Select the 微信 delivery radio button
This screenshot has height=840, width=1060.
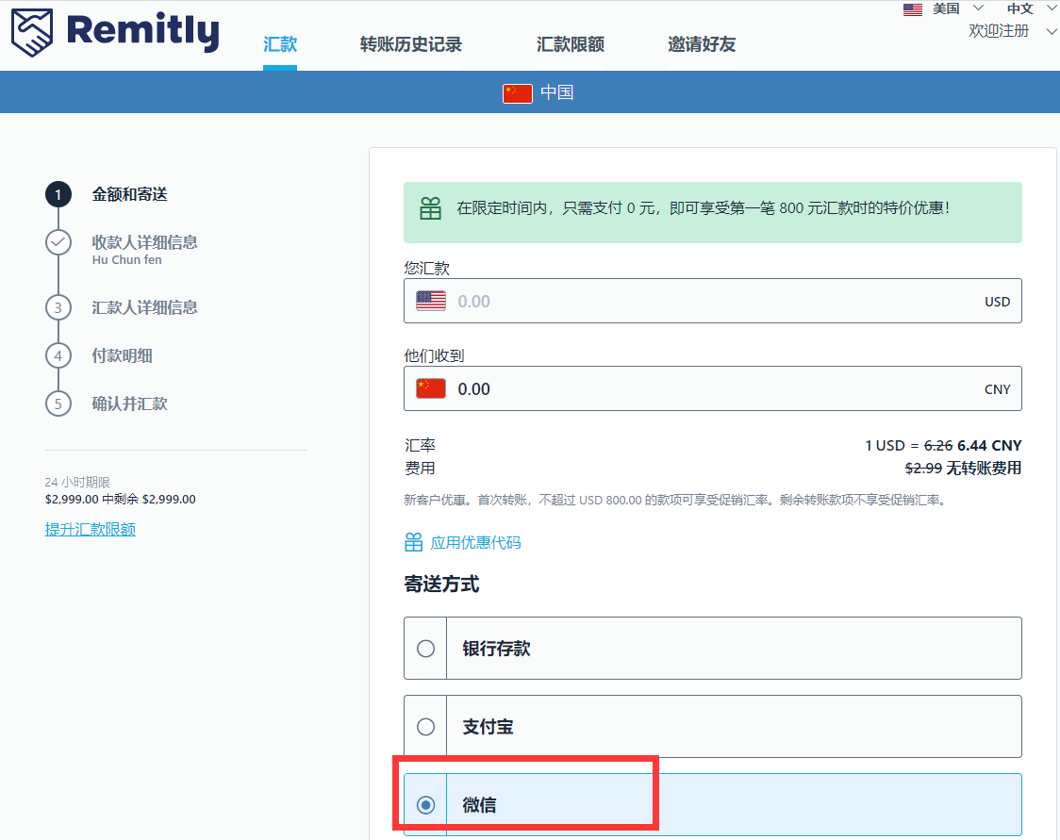pos(426,805)
